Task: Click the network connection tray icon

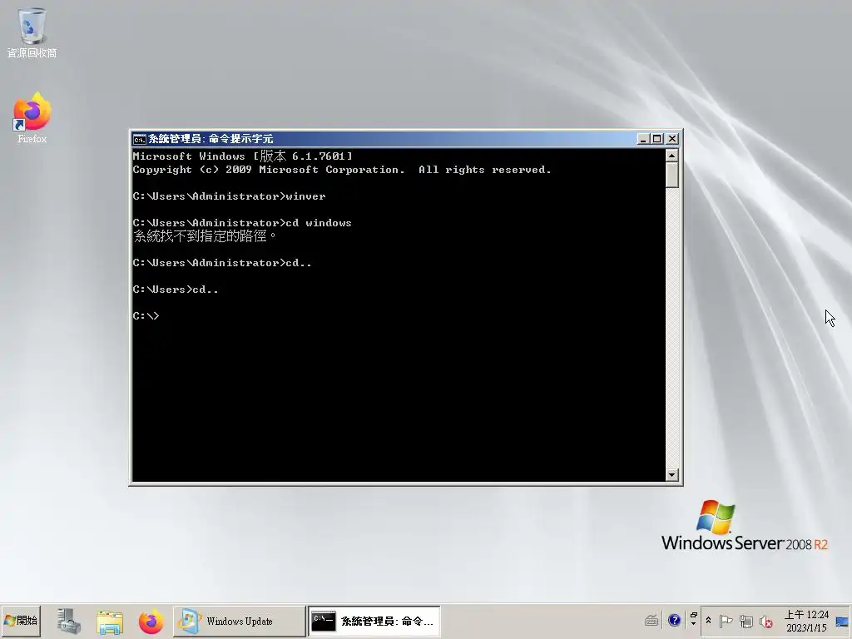Action: tap(746, 621)
